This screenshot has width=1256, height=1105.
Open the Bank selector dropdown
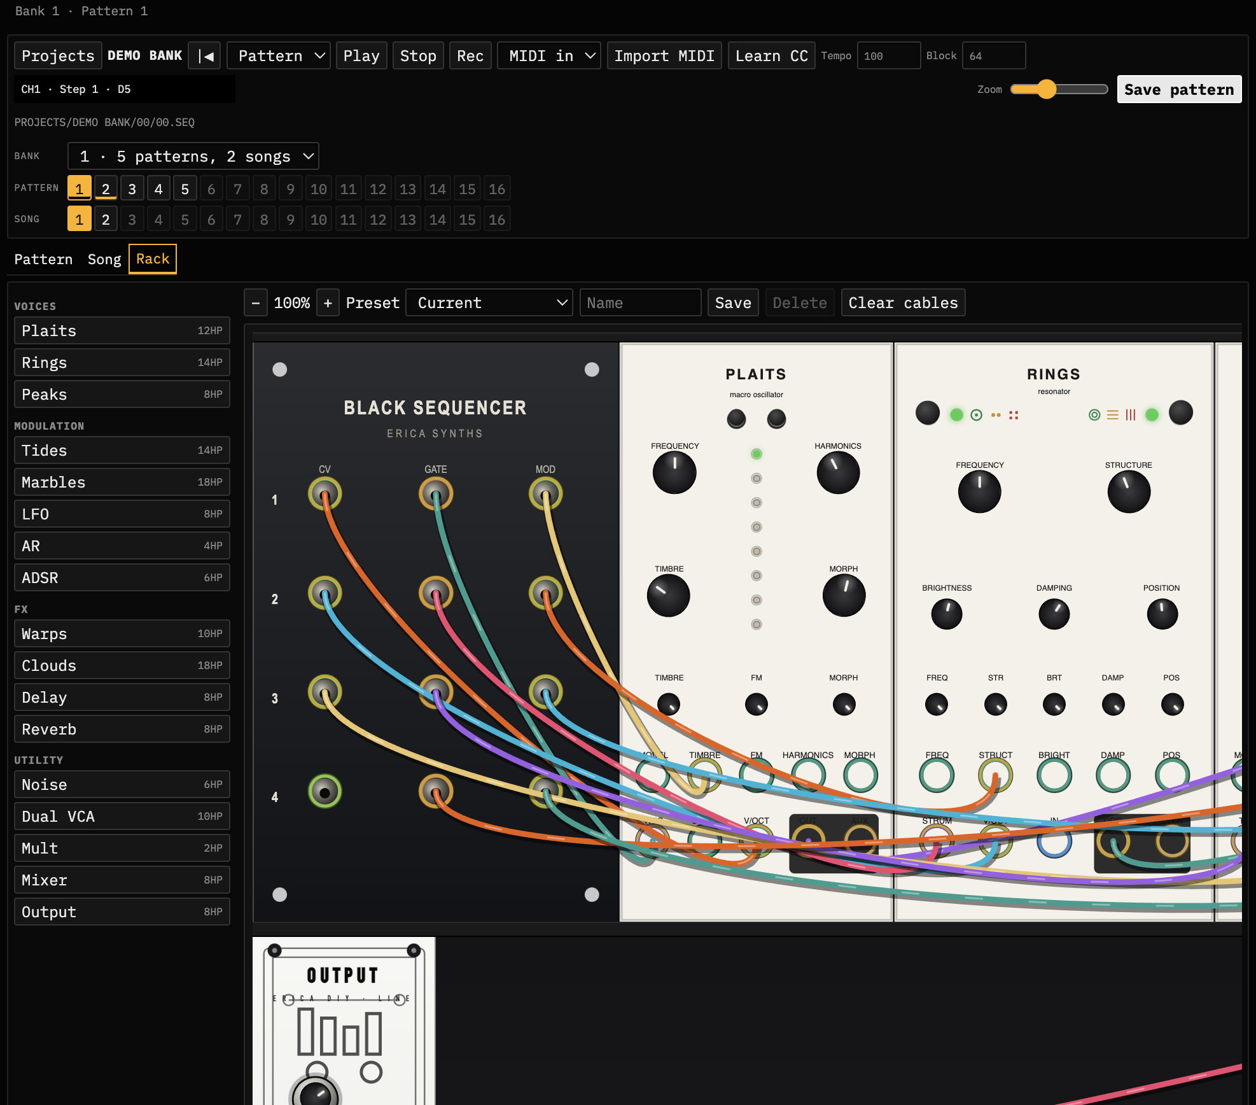coord(193,157)
